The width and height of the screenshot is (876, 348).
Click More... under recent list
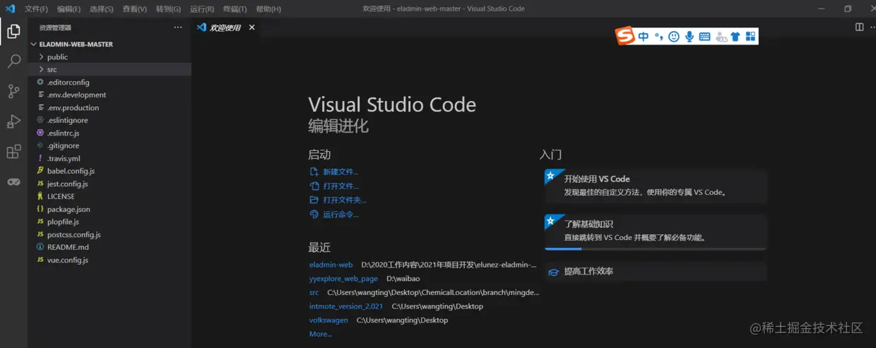321,334
